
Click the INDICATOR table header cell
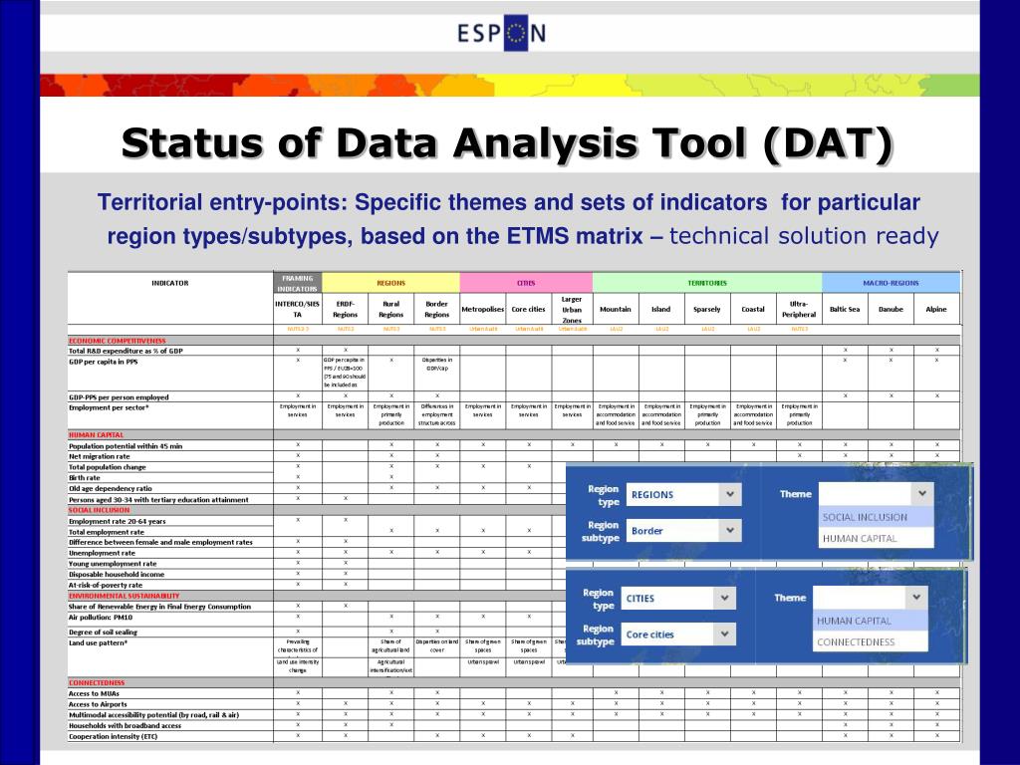170,283
